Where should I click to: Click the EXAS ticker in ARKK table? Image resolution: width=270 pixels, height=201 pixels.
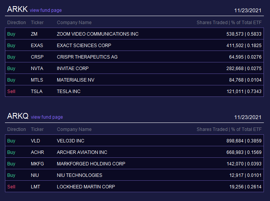37,46
